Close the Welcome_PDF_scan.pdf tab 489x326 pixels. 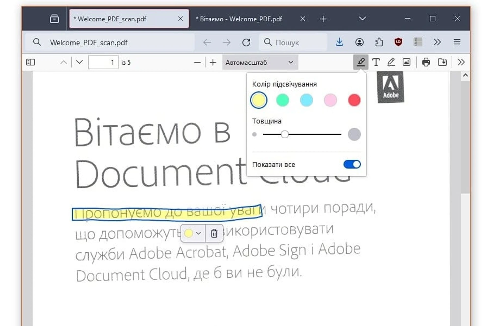pyautogui.click(x=180, y=19)
